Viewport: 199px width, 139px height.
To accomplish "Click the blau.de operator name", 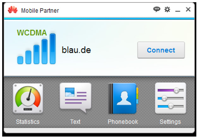I will 76,50.
